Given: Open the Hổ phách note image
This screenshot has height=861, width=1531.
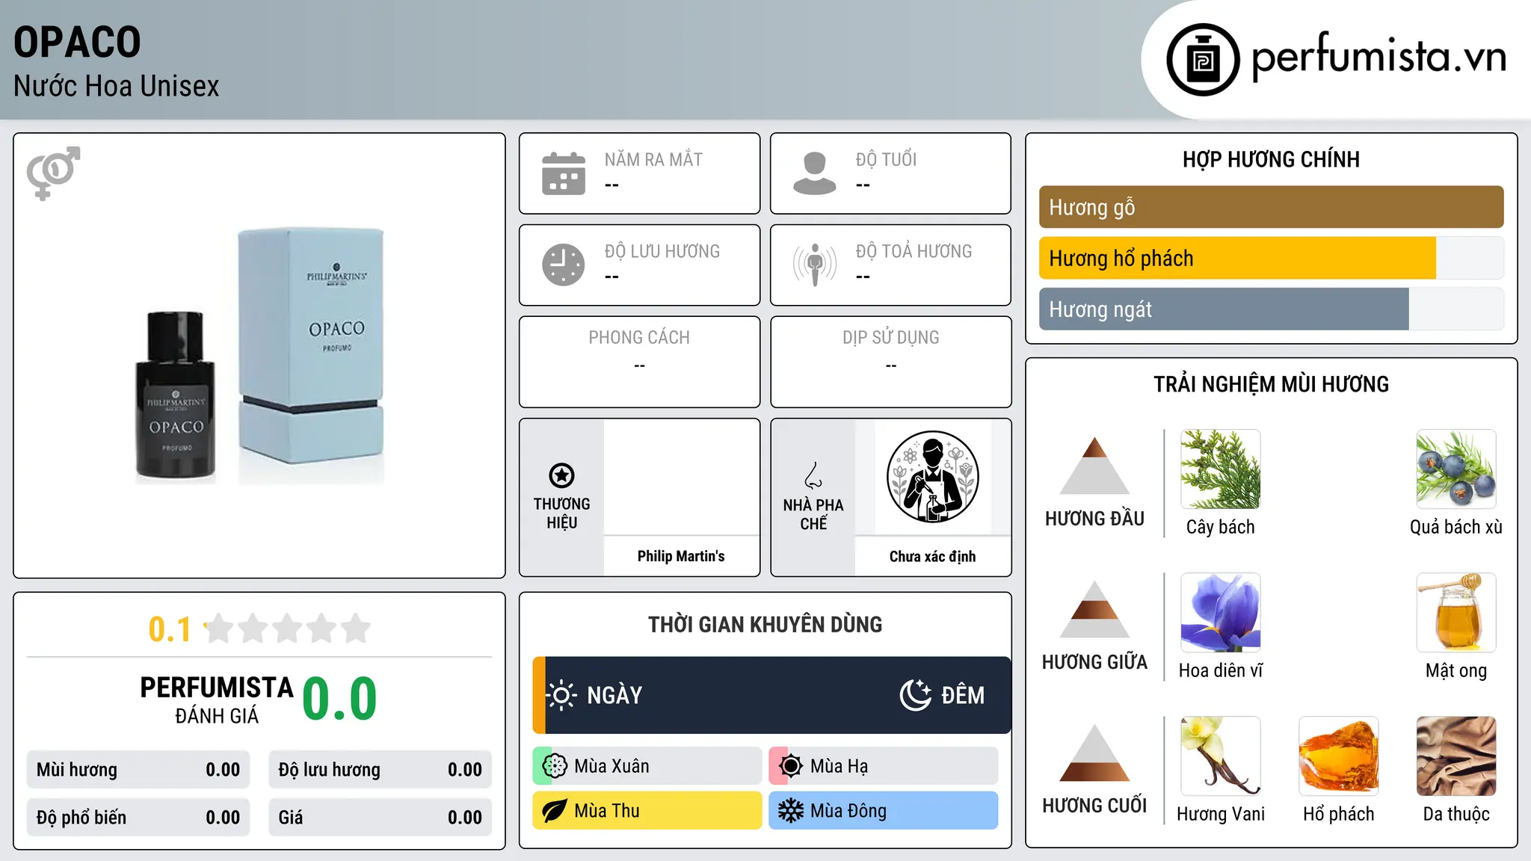Looking at the screenshot, I should (1339, 756).
